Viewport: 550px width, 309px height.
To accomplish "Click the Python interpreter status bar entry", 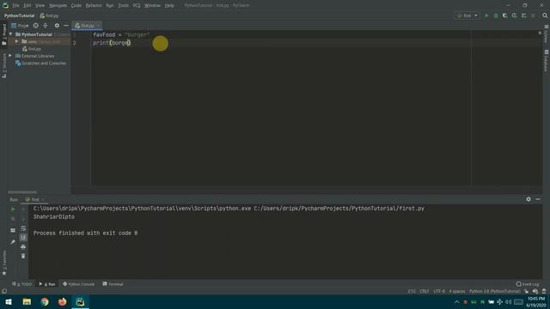I will point(495,292).
